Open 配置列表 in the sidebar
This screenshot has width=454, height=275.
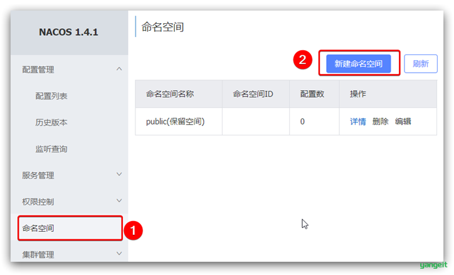[51, 96]
